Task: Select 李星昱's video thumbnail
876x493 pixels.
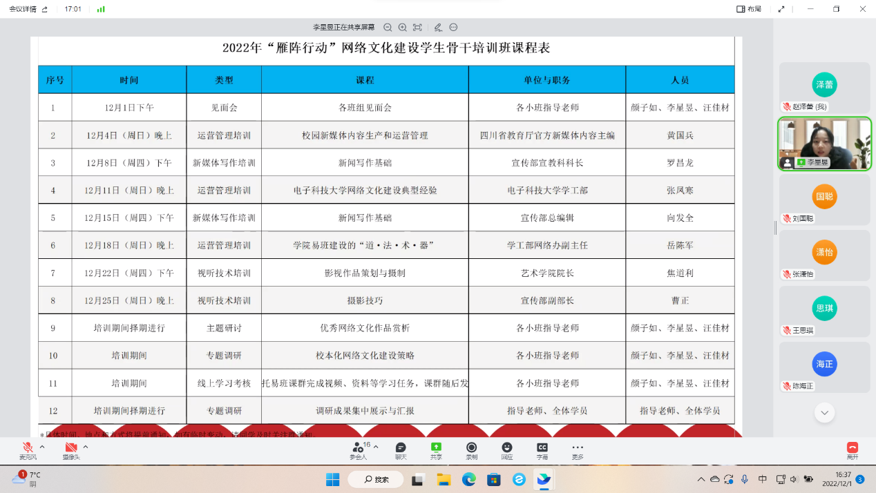Action: tap(824, 144)
